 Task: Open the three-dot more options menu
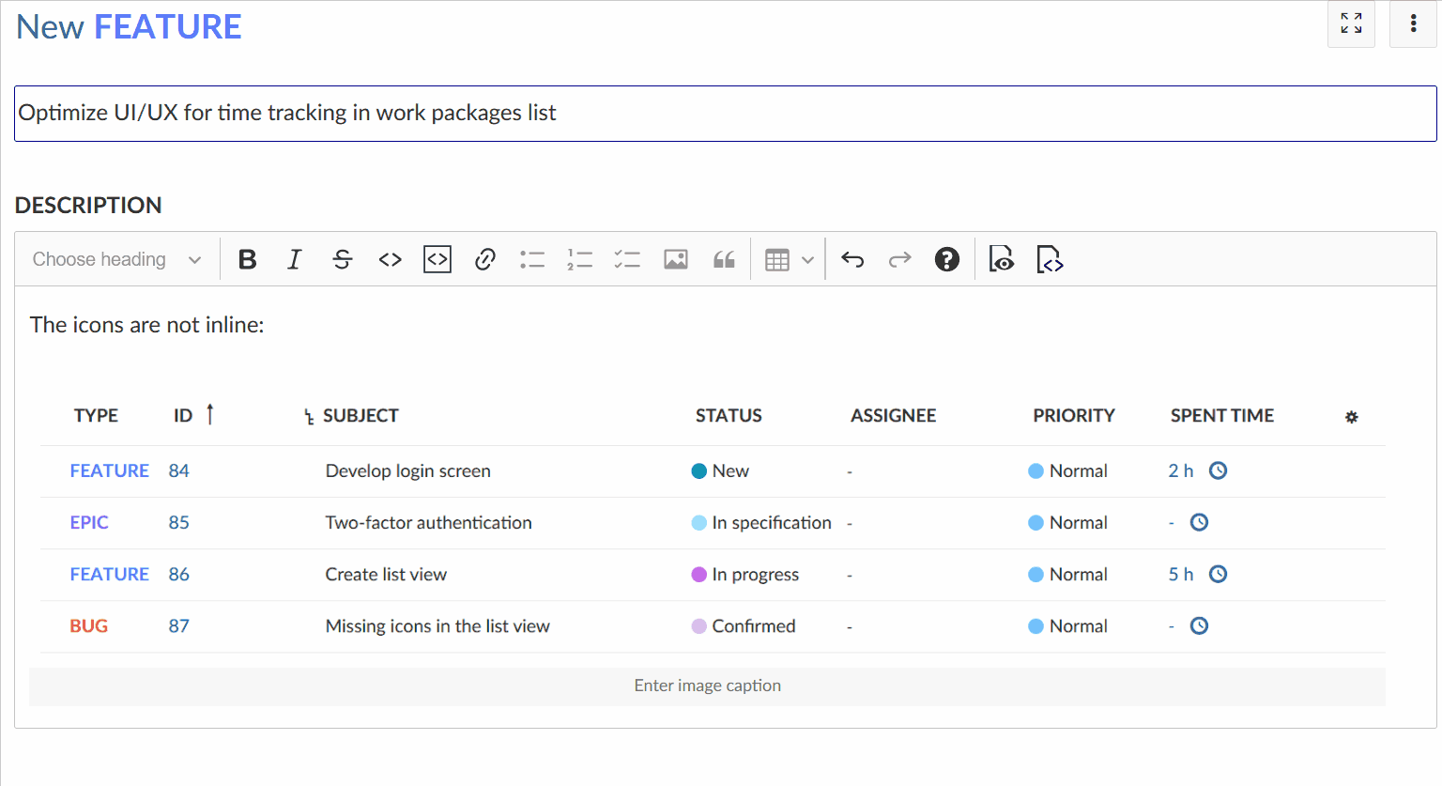click(x=1413, y=23)
